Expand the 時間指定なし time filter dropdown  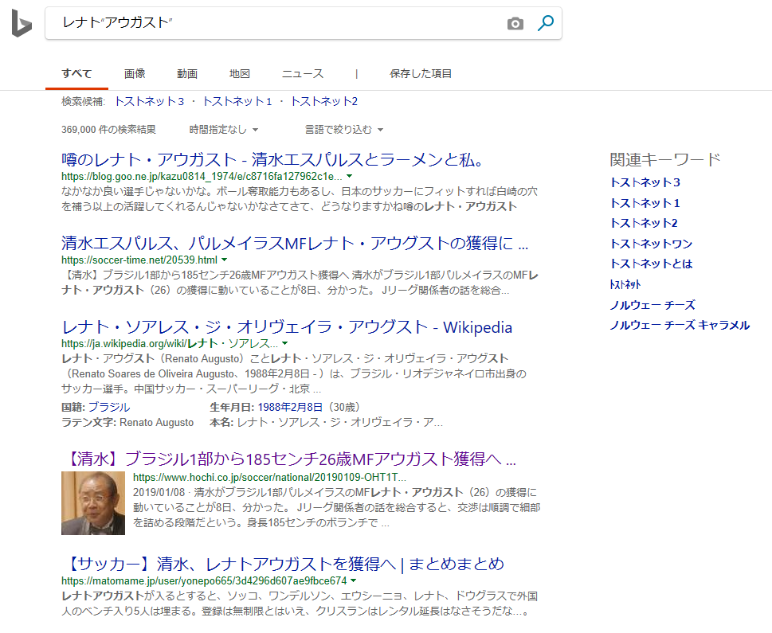point(224,129)
